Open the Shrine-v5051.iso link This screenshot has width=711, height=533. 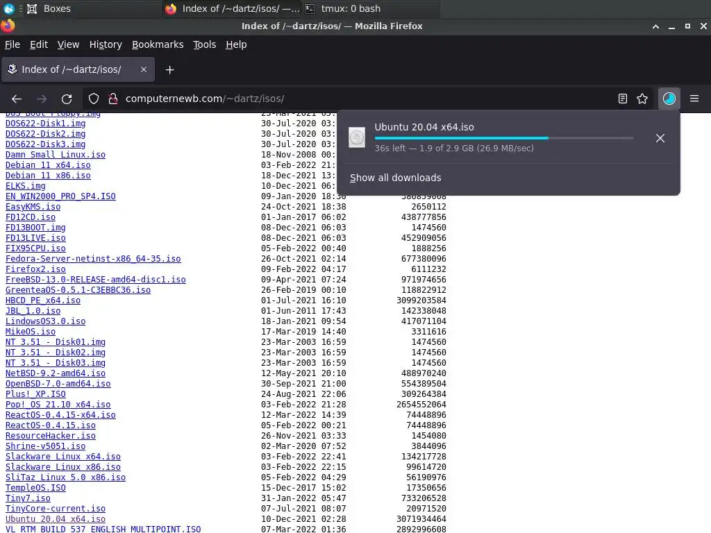(x=45, y=446)
